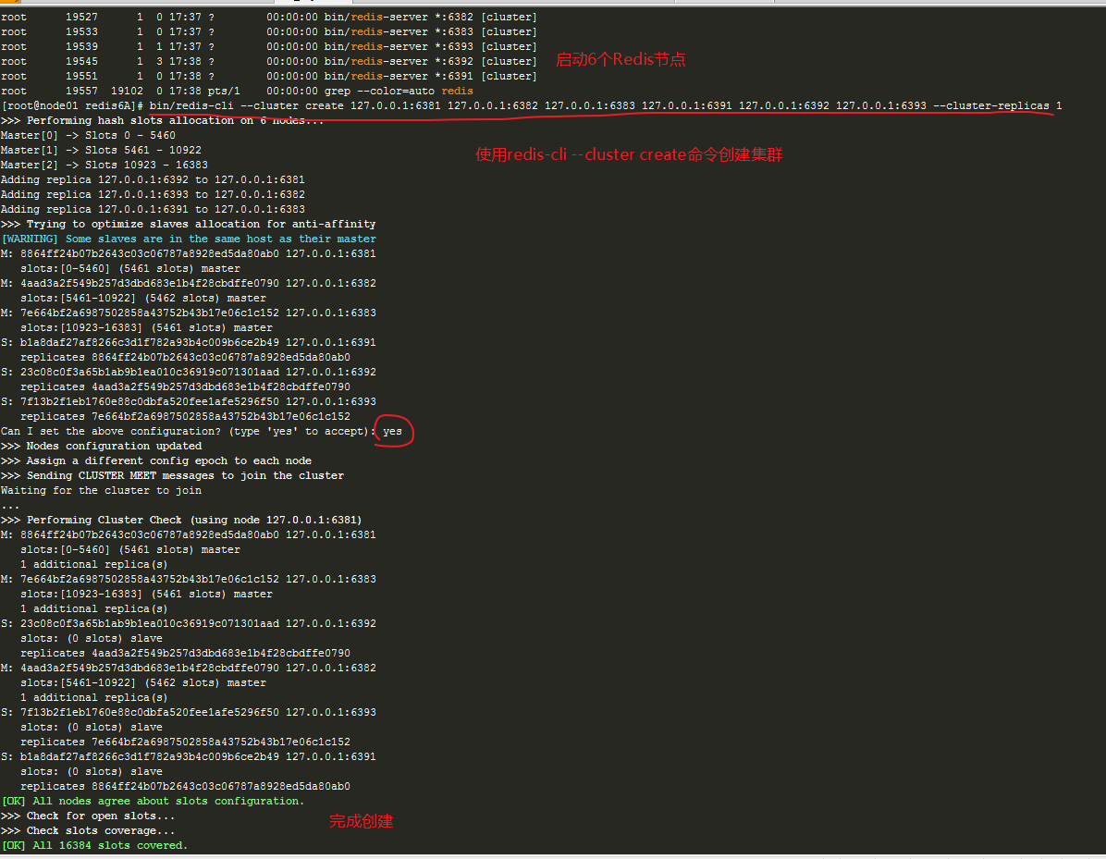Click 'Trying to optimize slaves allocation for anti-affinity' line
Screen dimensions: 1106x859
click(189, 225)
